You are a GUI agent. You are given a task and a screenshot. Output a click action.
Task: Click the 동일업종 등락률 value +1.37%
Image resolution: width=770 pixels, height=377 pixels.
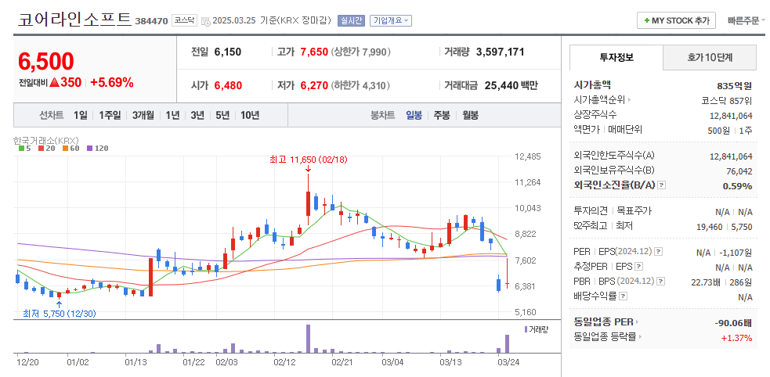pyautogui.click(x=736, y=338)
